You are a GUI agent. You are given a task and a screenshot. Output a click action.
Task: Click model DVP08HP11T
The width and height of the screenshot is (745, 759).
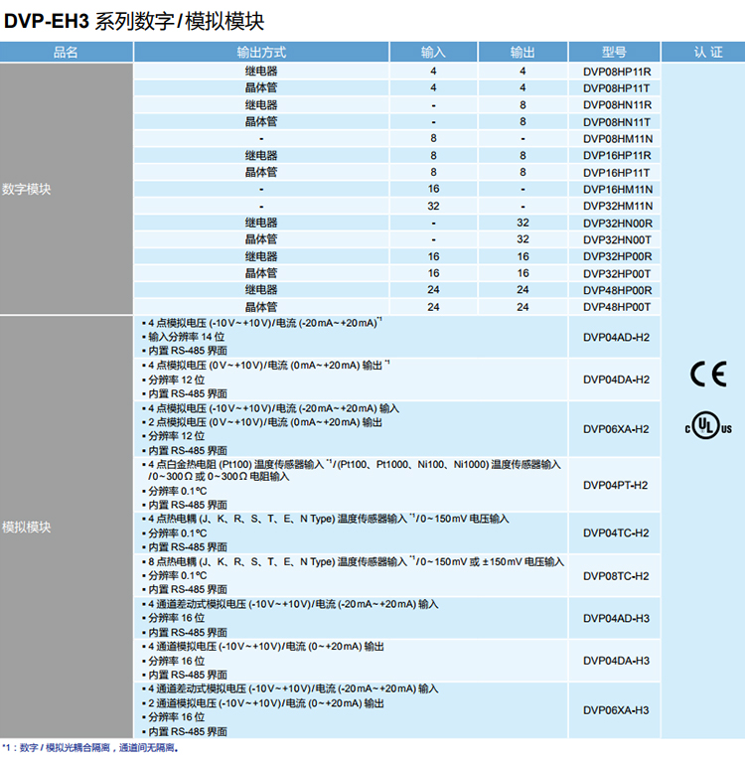pyautogui.click(x=616, y=88)
